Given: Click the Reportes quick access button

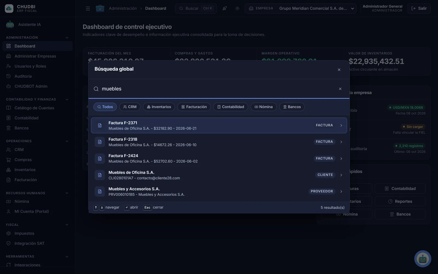Looking at the screenshot, I should (400, 201).
